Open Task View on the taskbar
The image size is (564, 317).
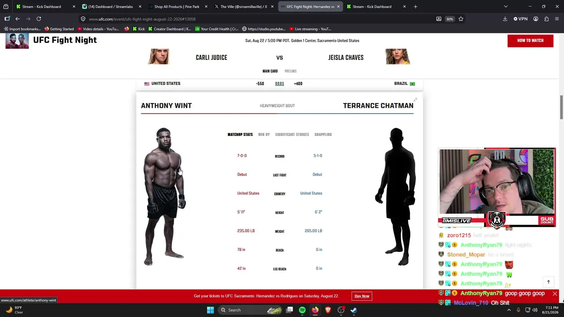289,310
